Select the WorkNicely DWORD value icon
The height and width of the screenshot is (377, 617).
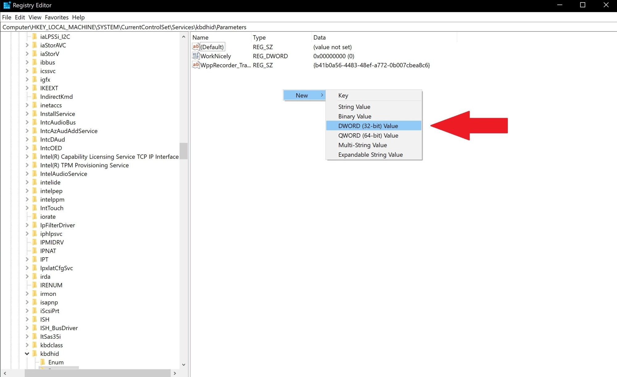(x=196, y=56)
